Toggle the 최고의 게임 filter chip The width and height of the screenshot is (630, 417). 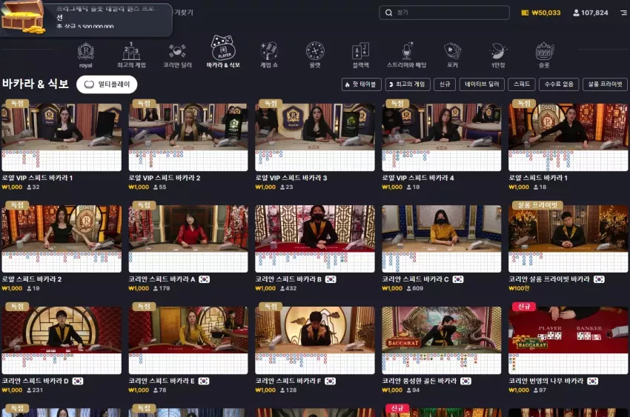click(x=408, y=84)
